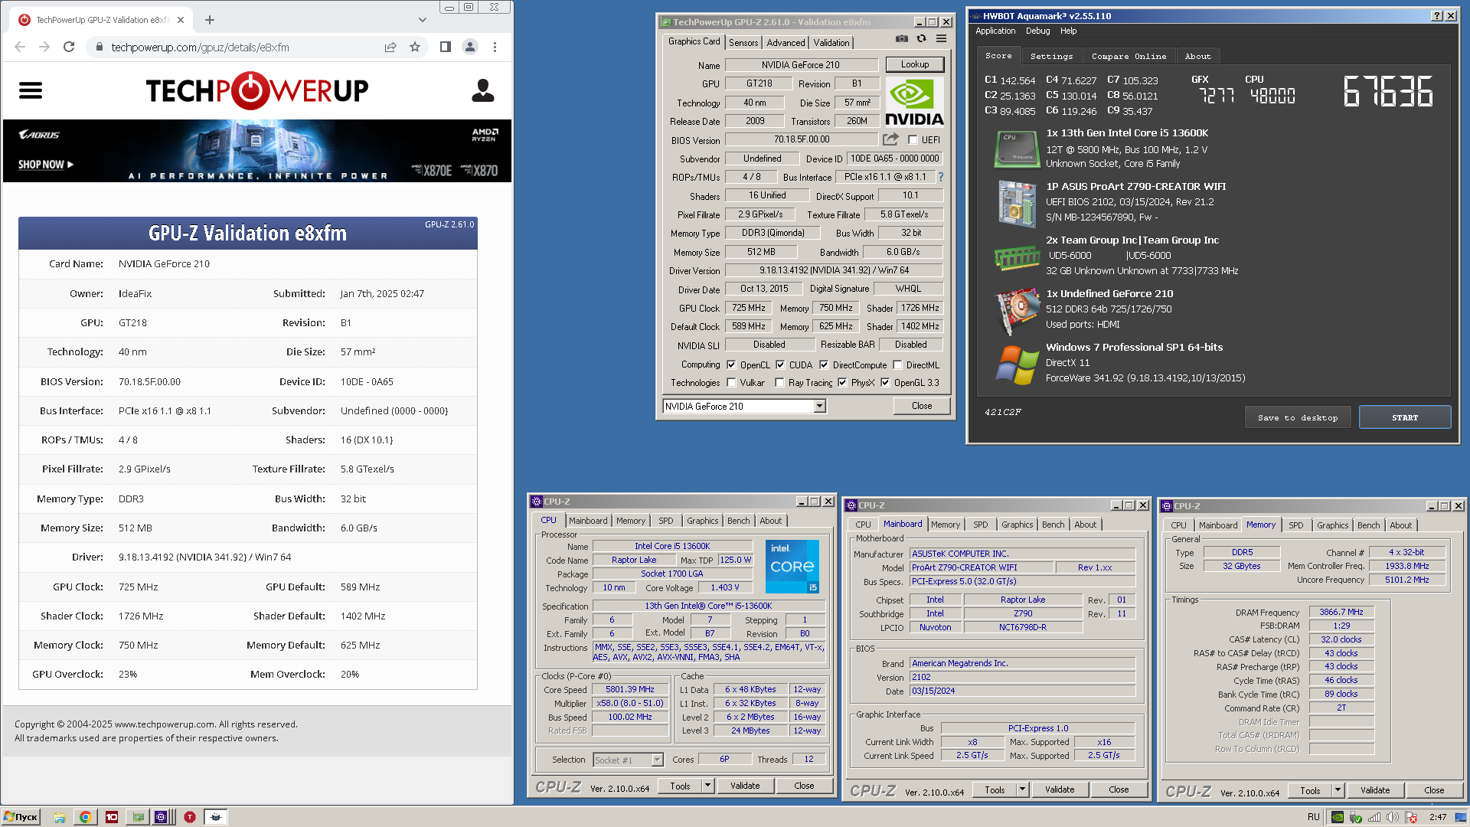Go back in the browser
This screenshot has height=827, width=1470.
tap(20, 47)
